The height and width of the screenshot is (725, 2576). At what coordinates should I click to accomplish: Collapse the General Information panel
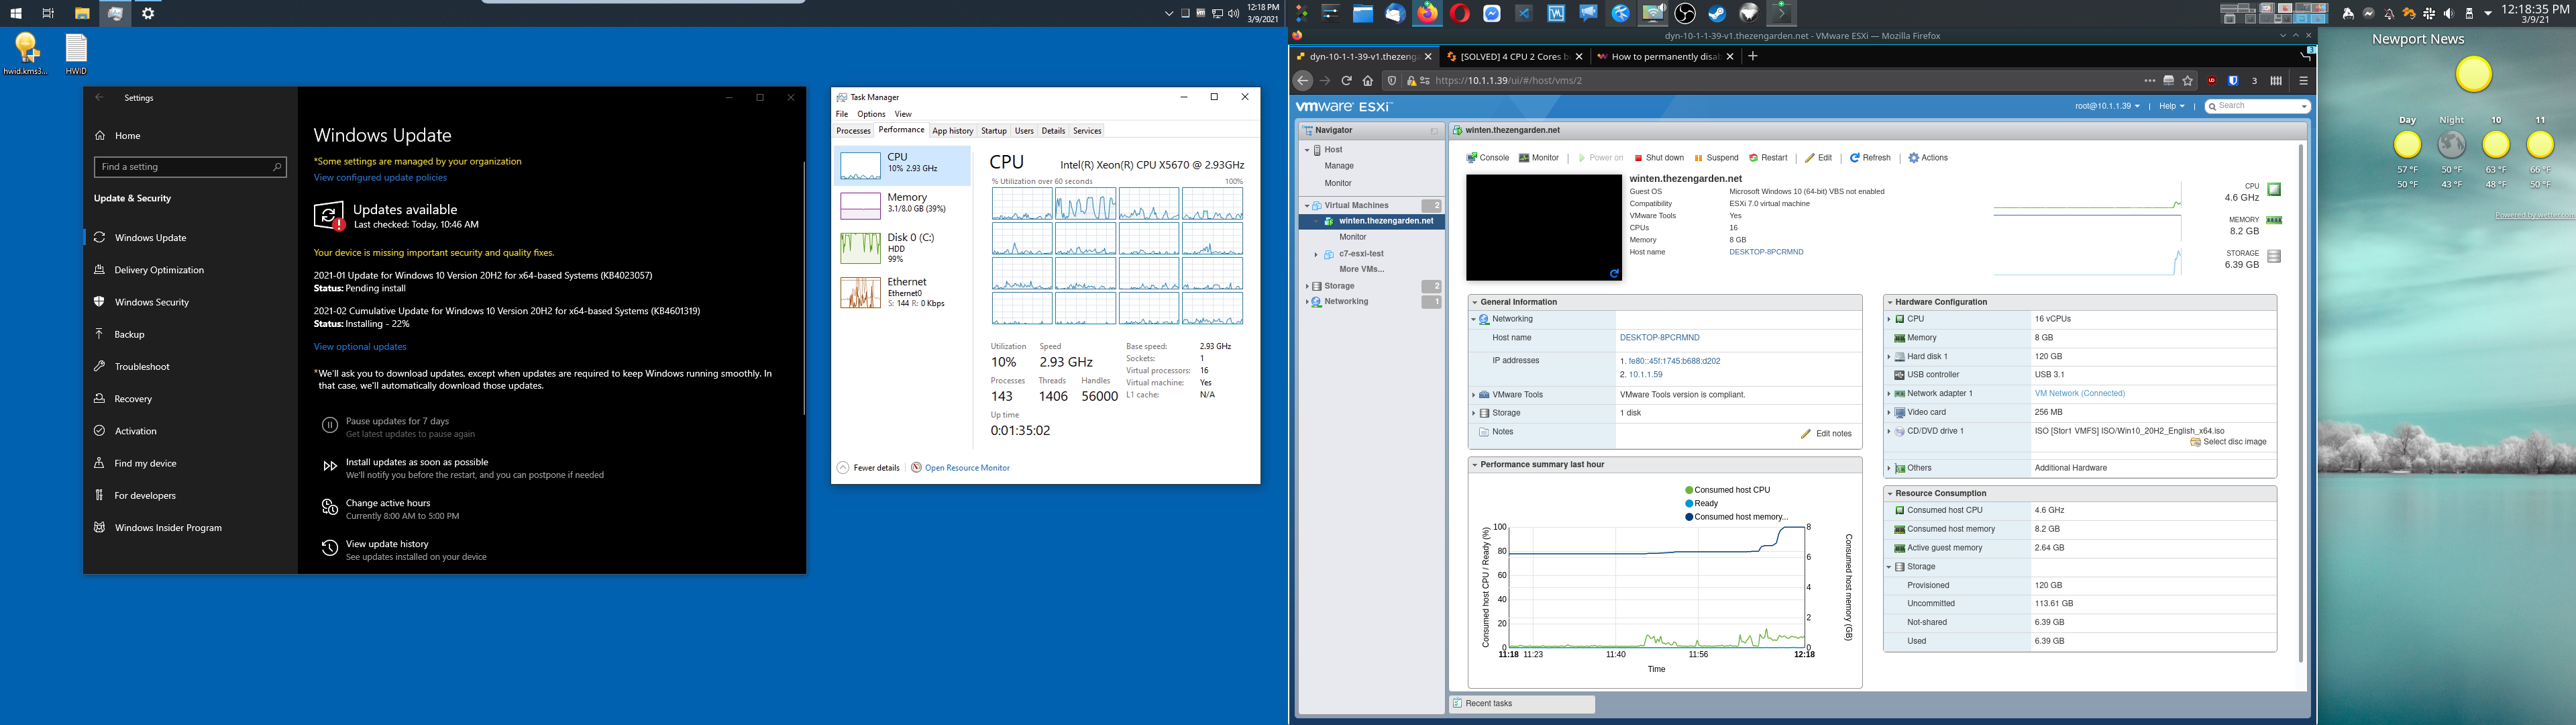click(1474, 302)
